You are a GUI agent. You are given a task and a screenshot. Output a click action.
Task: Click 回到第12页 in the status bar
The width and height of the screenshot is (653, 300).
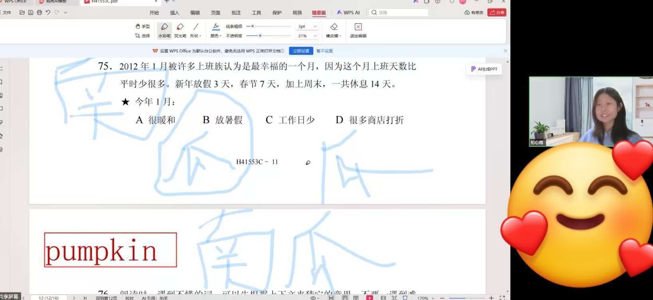107,298
